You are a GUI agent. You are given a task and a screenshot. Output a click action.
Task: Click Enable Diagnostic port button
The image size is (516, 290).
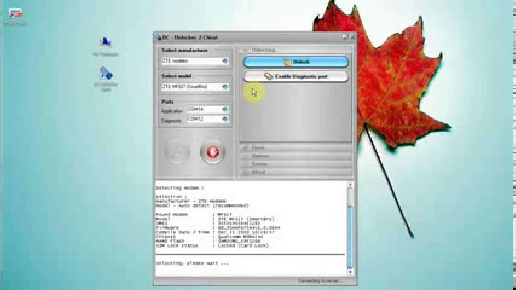296,76
